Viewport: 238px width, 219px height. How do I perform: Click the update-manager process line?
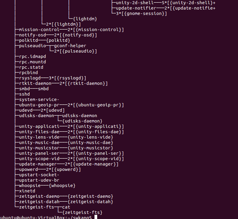(x=38, y=164)
